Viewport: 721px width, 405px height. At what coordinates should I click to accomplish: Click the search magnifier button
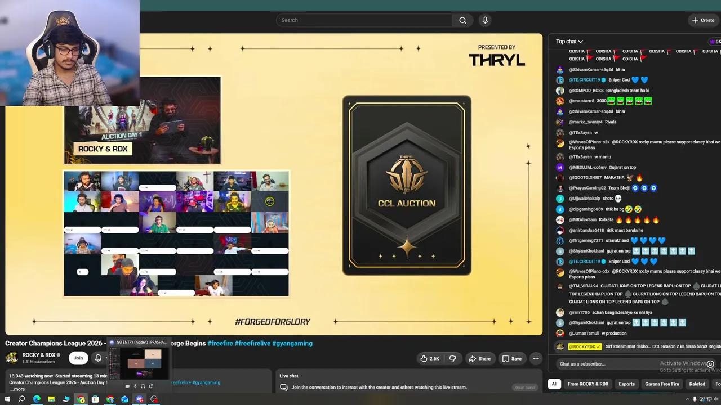(462, 20)
